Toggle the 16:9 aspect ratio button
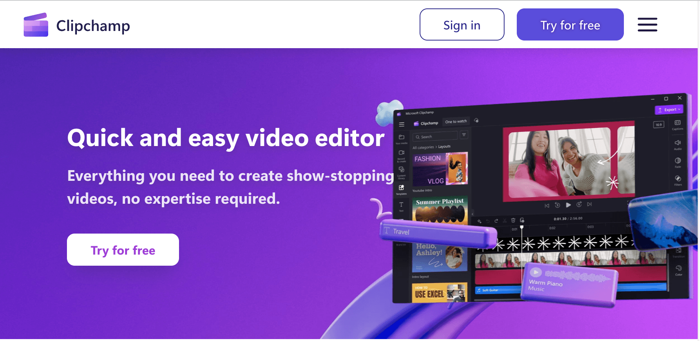 tap(658, 125)
